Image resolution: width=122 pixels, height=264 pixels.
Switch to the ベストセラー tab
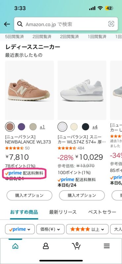pos(102,212)
